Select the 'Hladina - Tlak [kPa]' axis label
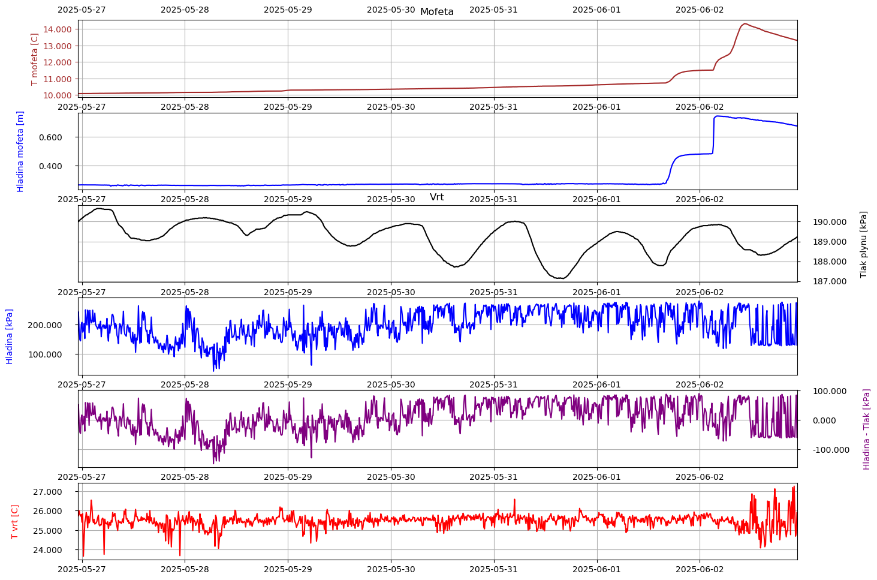This screenshot has height=580, width=877. (x=866, y=429)
